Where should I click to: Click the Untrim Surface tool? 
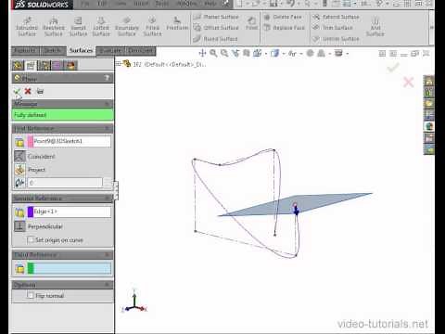(336, 39)
